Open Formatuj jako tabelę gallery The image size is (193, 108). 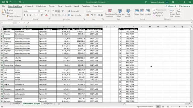tap(120, 13)
